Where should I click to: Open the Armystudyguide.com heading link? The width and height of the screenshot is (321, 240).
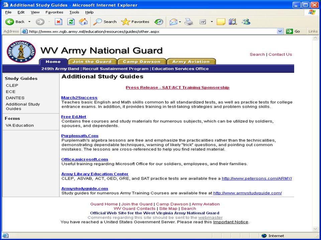coord(85,189)
